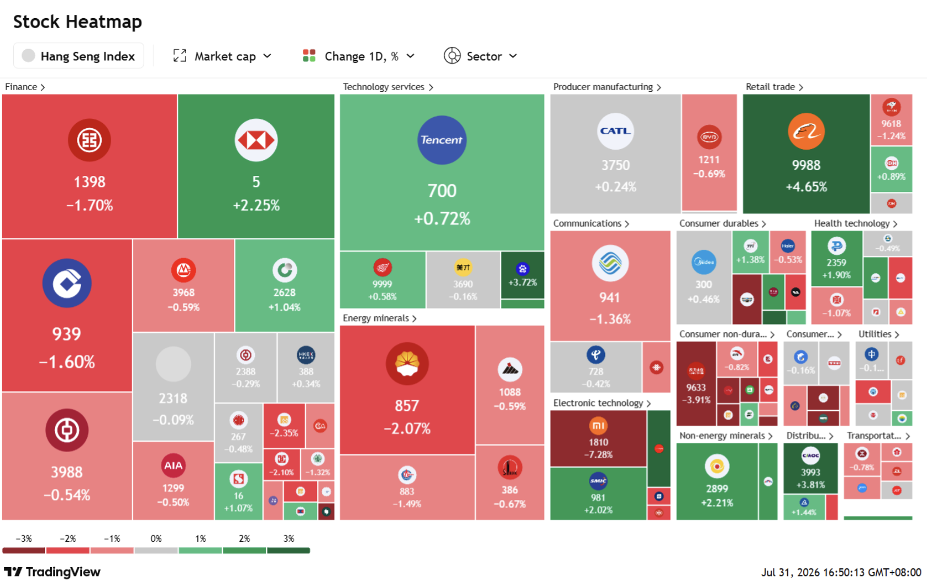Click the Xiaomi logo on tile 1810

(x=598, y=426)
